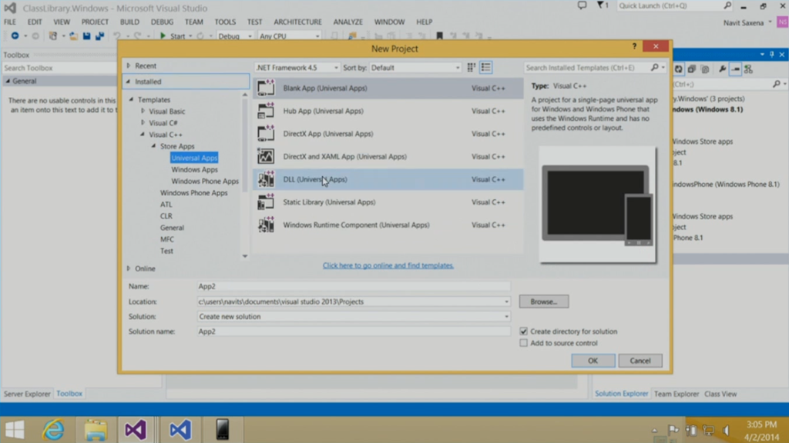The image size is (789, 443).
Task: Click the project Name input field
Action: pyautogui.click(x=354, y=286)
